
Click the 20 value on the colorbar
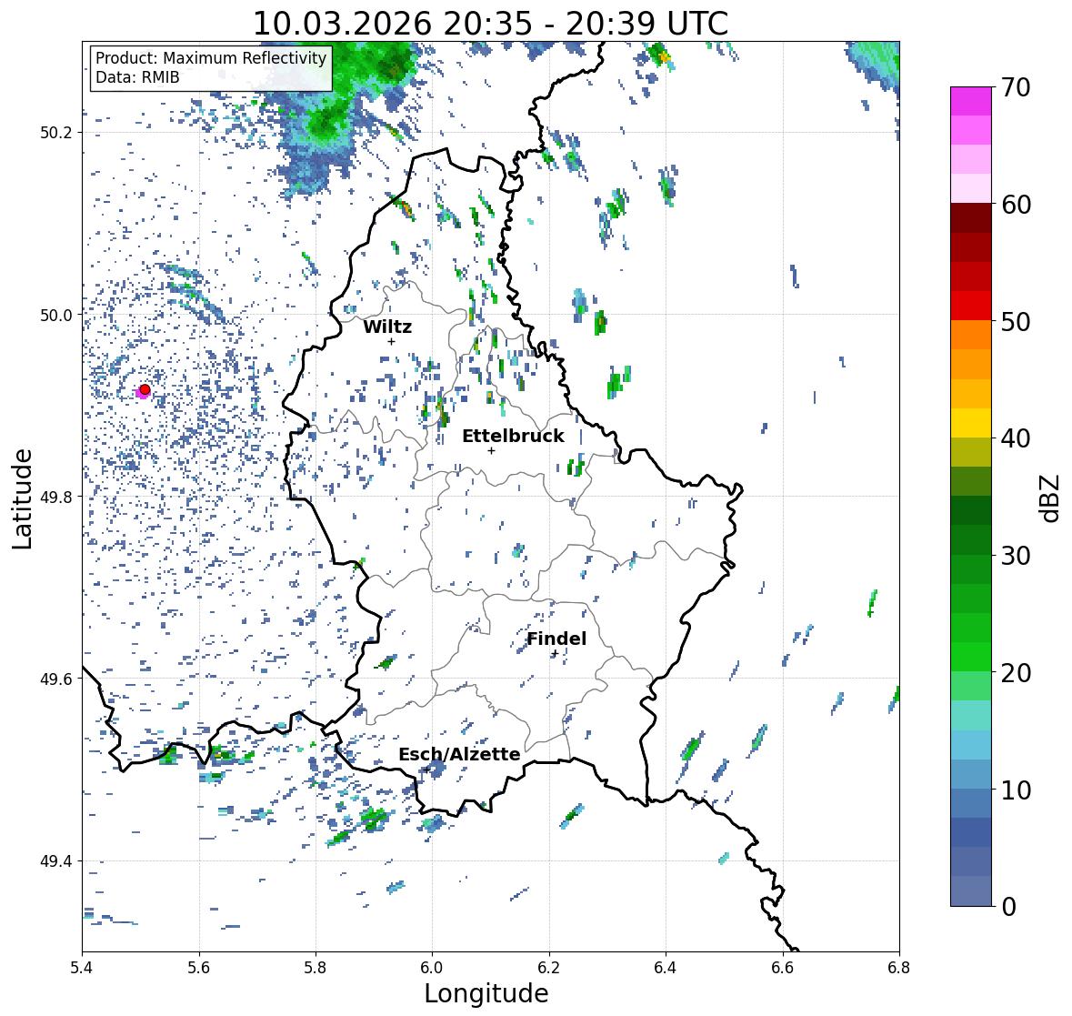pos(1016,673)
